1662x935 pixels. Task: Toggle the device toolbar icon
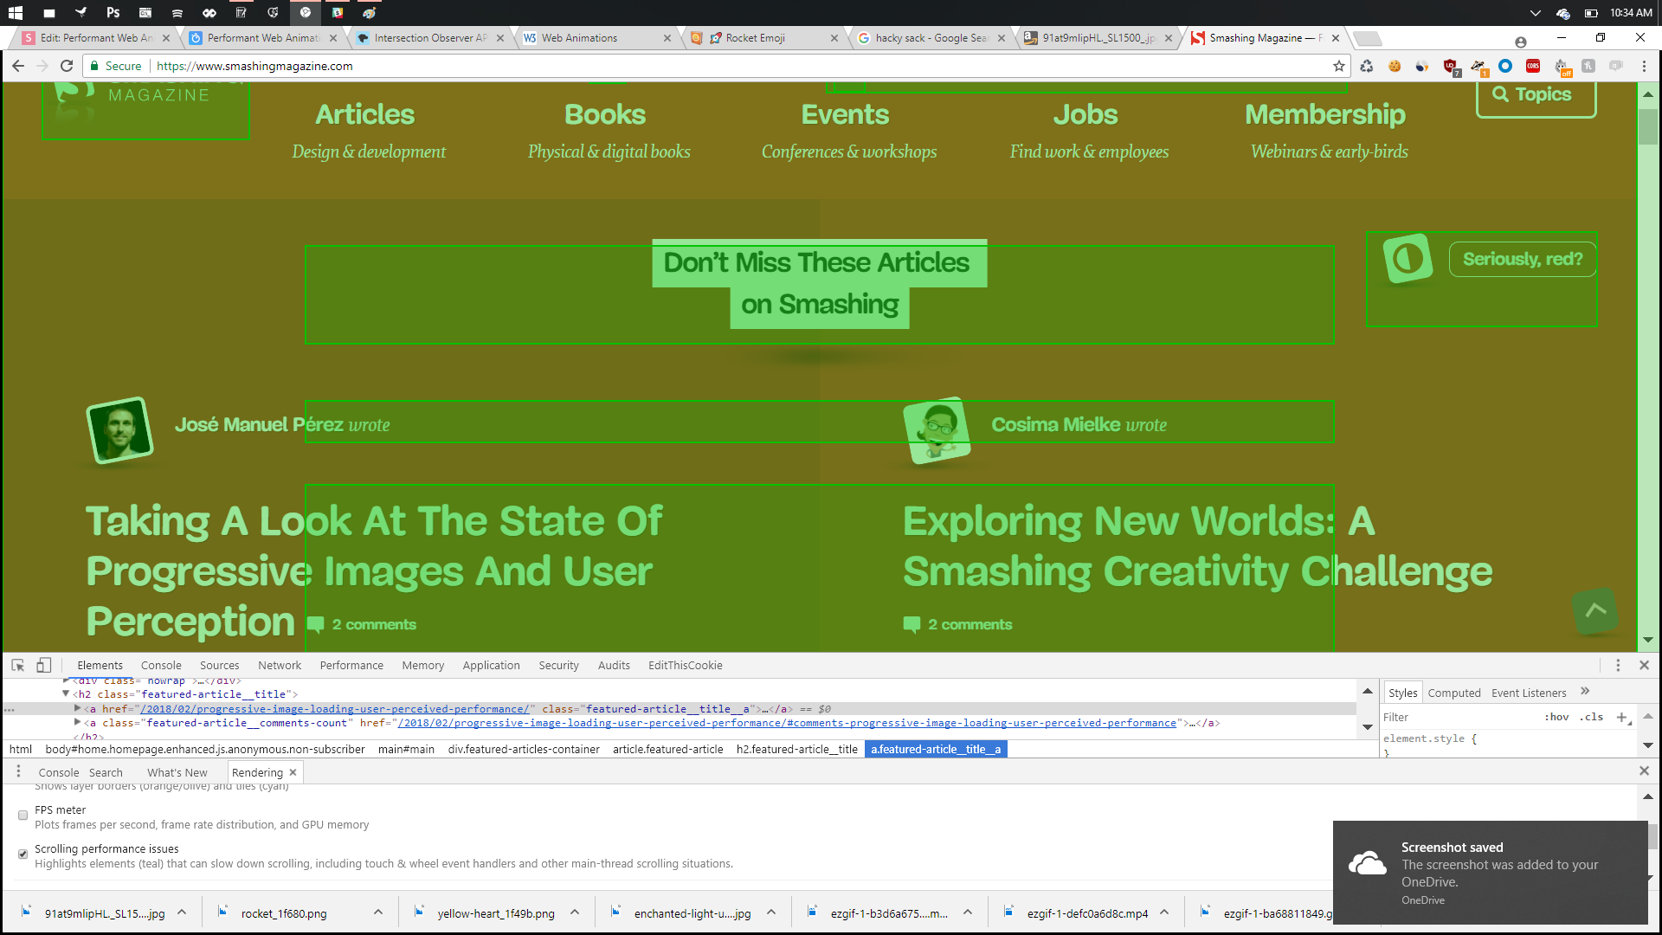(43, 665)
